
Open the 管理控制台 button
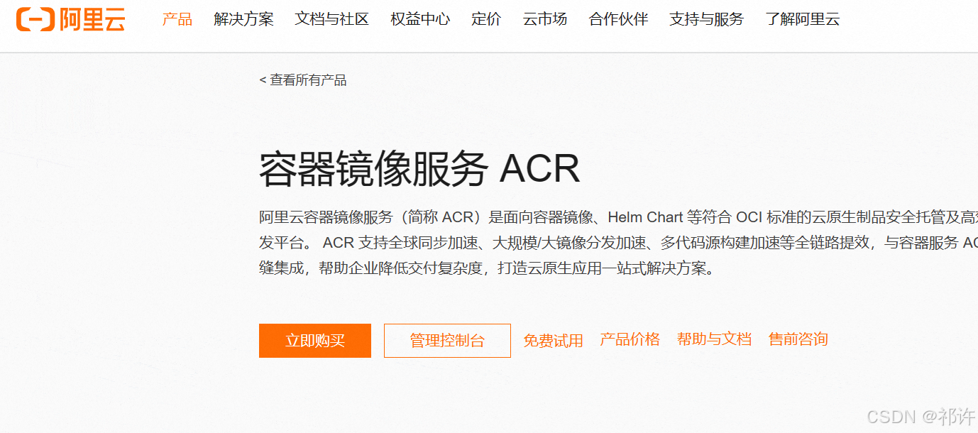[x=447, y=341]
